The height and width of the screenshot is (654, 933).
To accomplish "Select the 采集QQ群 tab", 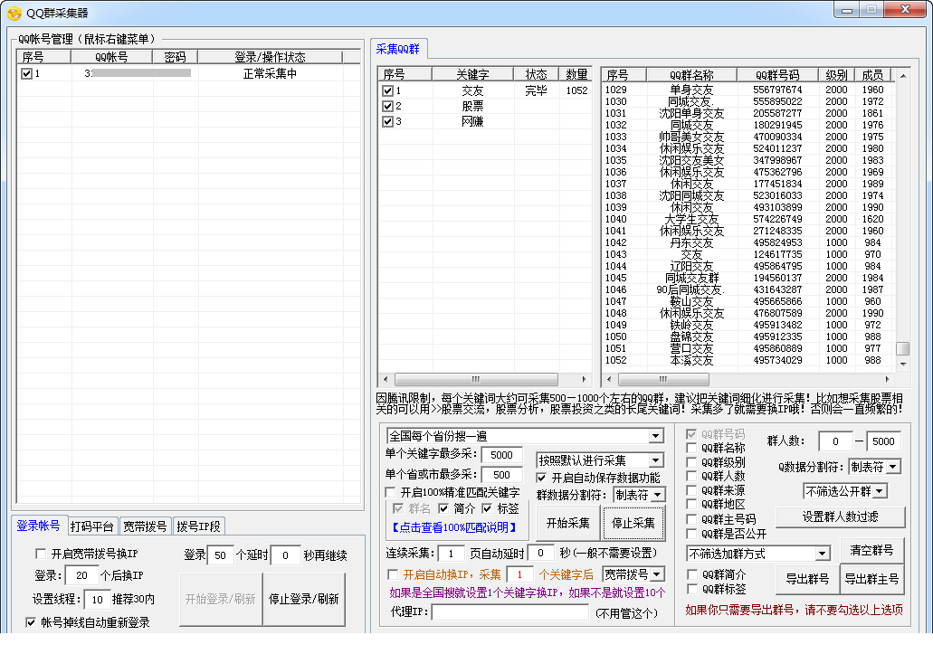I will point(398,49).
